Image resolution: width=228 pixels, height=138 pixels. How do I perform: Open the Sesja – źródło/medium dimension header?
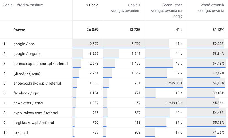(23, 5)
